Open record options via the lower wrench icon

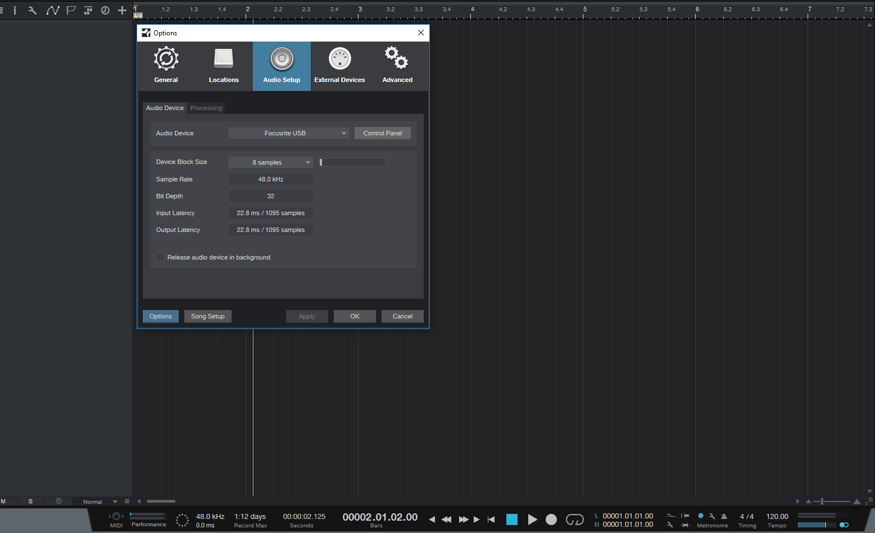click(670, 525)
